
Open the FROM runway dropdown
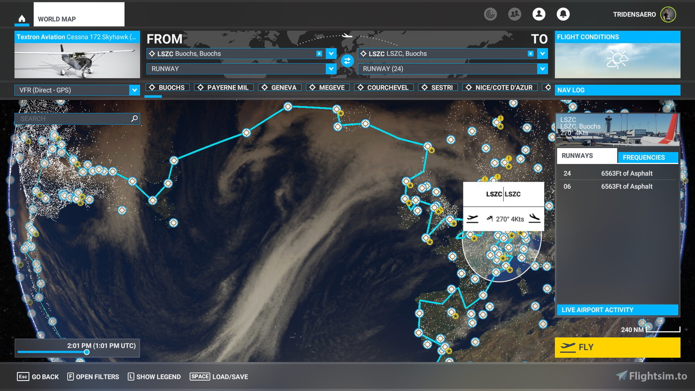(331, 69)
